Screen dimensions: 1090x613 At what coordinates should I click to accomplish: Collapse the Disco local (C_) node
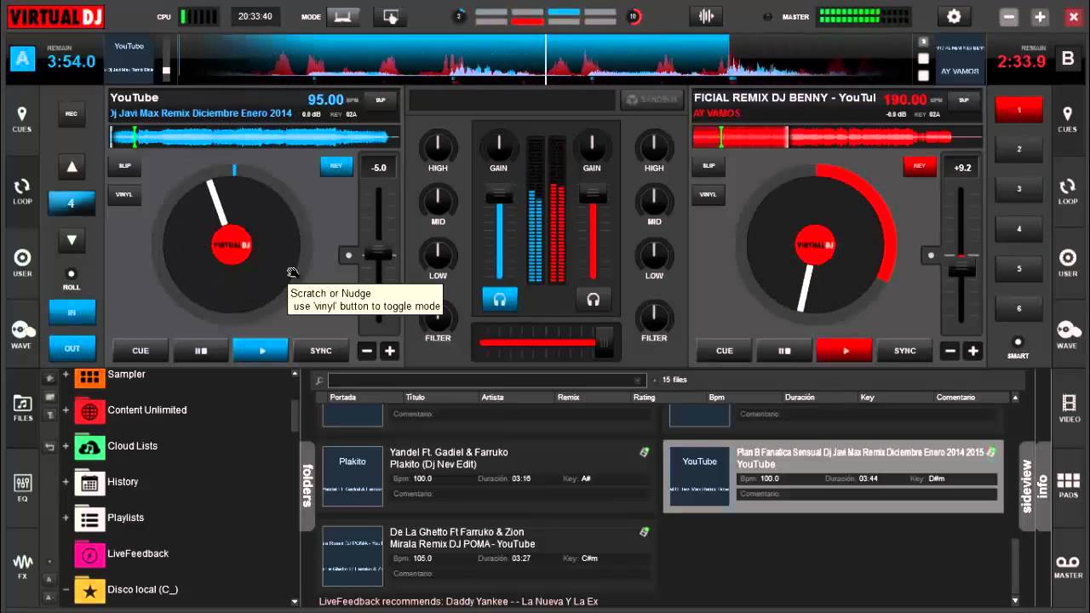[x=66, y=589]
